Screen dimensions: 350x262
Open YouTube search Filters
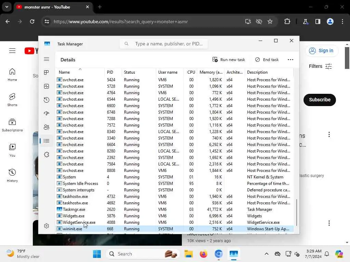click(320, 66)
